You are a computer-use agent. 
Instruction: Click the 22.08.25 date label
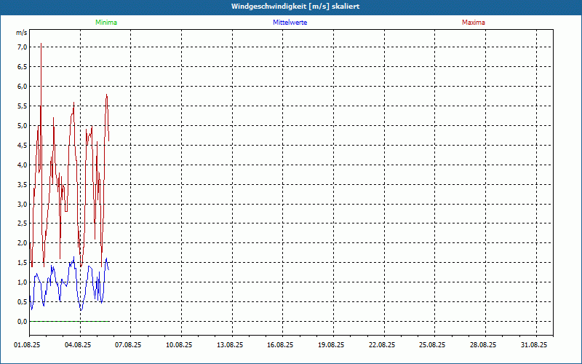click(x=382, y=345)
